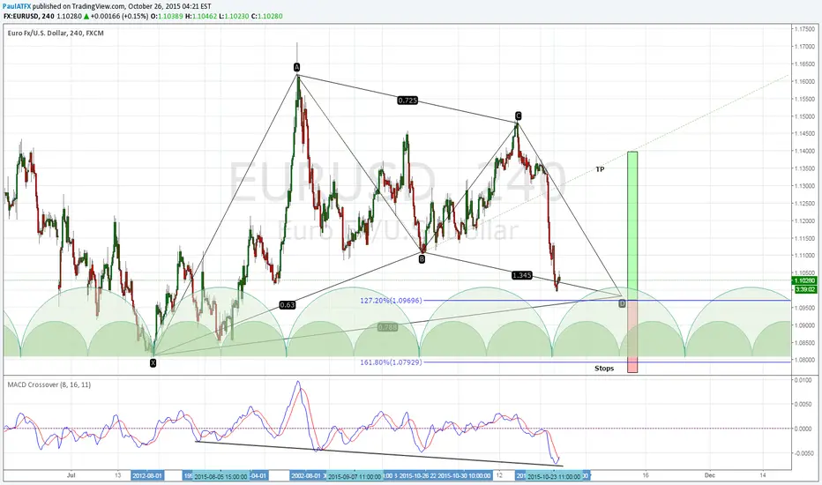Click the 2015-10-30 10:00:00 date marker

[465, 475]
